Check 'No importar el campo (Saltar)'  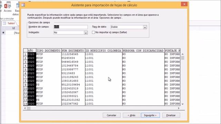pyautogui.click(x=93, y=32)
